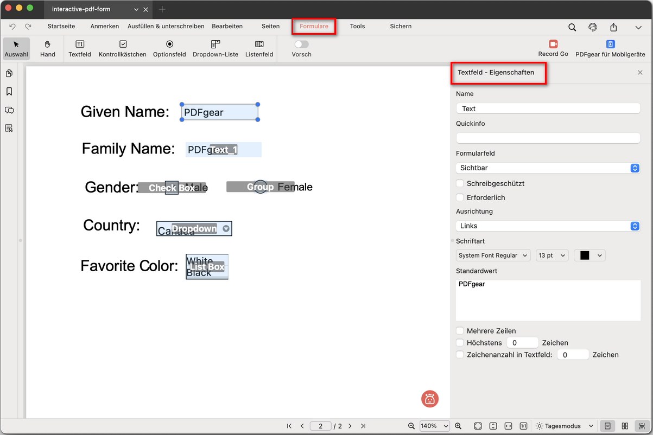Enable the Schreibgeschützt checkbox
This screenshot has height=435, width=653.
click(460, 184)
